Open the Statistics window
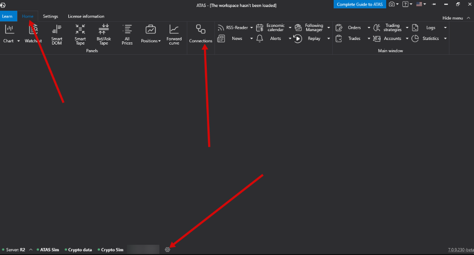Viewport: 474px width, 255px height. click(x=426, y=39)
